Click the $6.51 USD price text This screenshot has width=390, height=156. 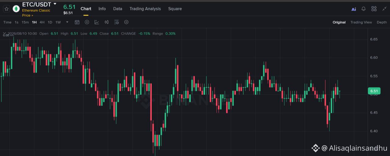pyautogui.click(x=68, y=13)
